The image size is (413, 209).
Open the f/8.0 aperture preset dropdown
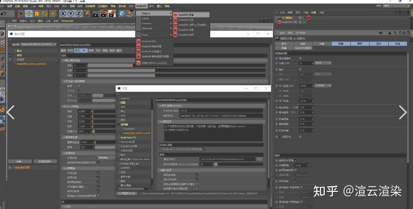click(x=323, y=63)
